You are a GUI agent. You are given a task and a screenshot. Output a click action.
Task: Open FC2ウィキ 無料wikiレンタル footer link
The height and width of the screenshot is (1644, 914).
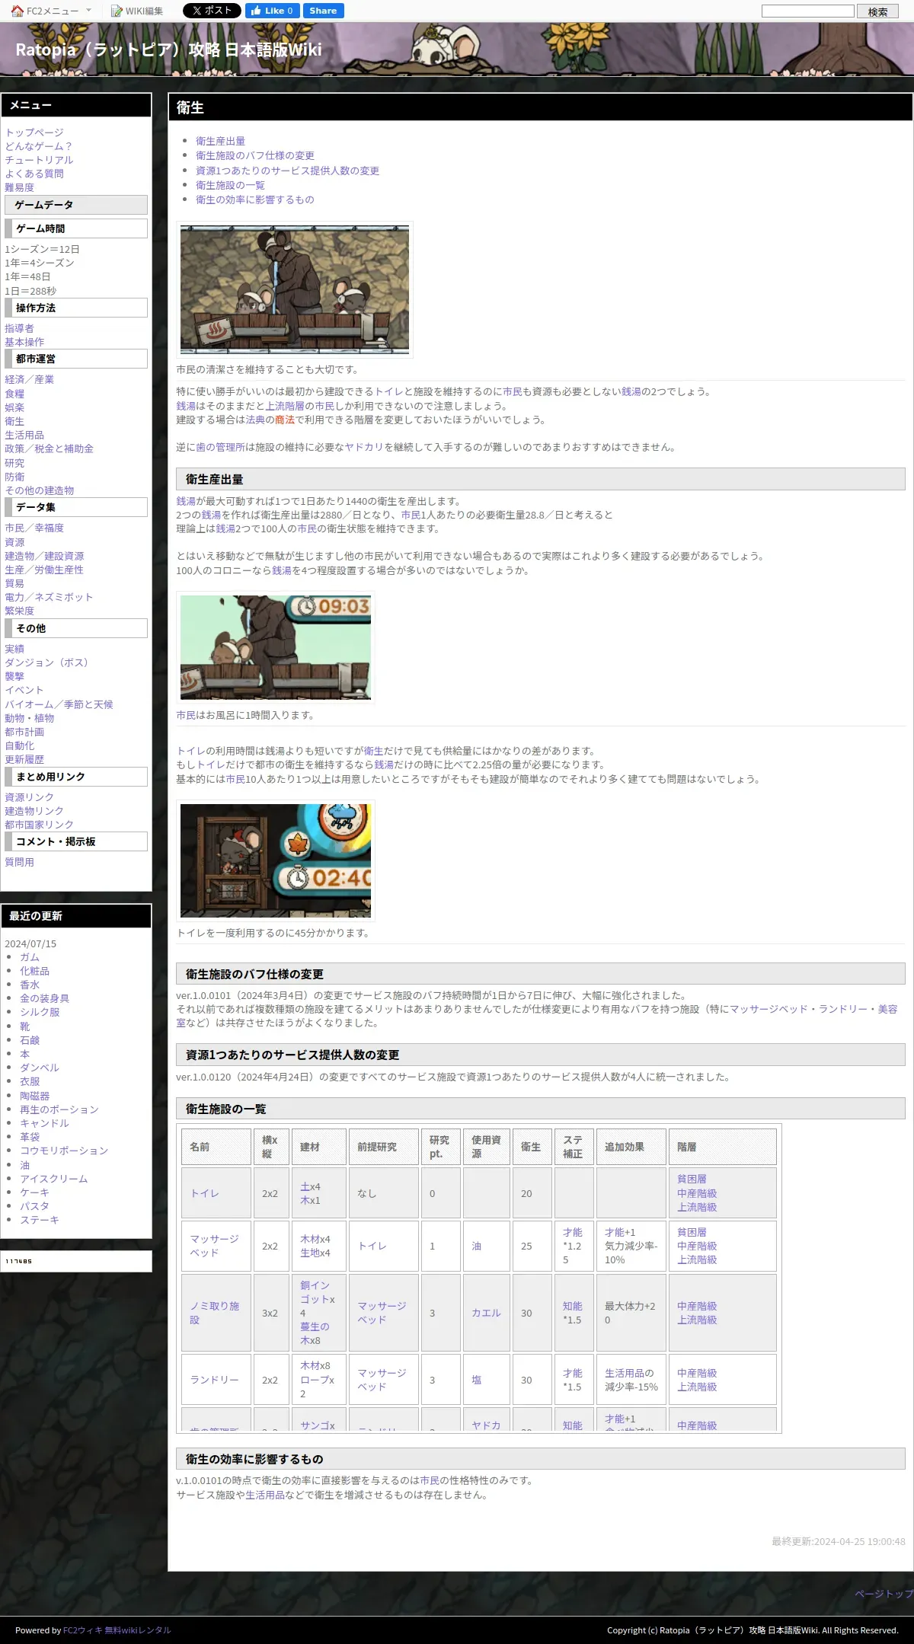point(117,1630)
